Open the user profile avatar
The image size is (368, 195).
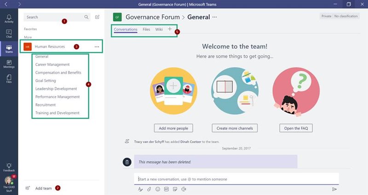pos(9,180)
